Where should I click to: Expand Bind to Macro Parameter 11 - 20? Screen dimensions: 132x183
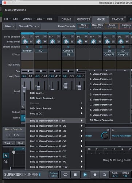(55, 126)
